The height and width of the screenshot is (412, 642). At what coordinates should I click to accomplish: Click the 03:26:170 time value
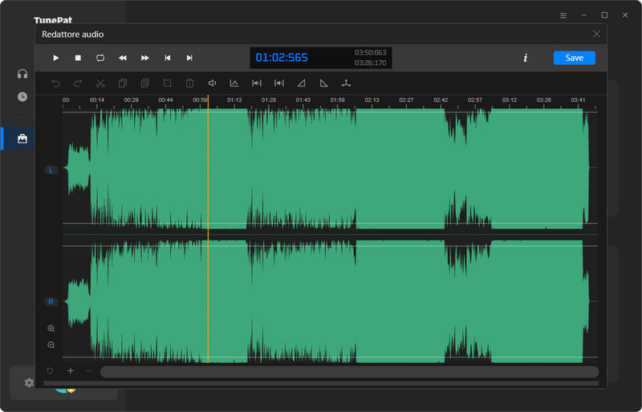370,63
